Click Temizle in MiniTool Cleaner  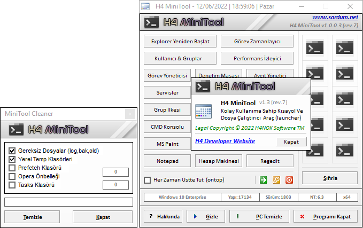(32, 217)
